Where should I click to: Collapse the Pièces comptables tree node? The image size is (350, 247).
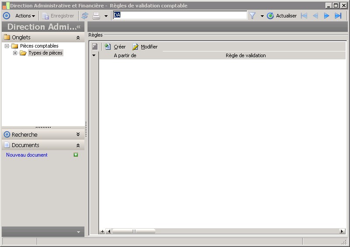(x=7, y=46)
